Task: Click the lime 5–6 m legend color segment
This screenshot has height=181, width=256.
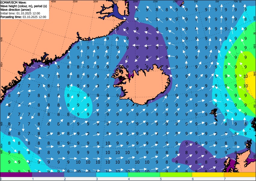Action: click(x=176, y=175)
